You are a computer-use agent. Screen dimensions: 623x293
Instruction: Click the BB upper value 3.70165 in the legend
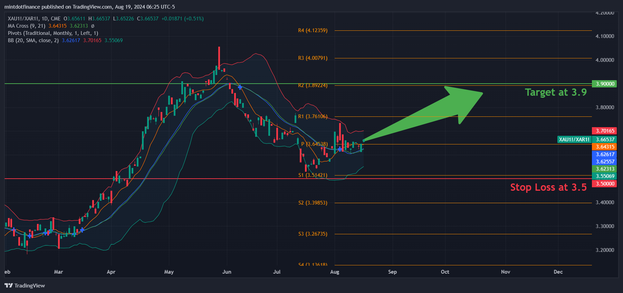click(92, 40)
